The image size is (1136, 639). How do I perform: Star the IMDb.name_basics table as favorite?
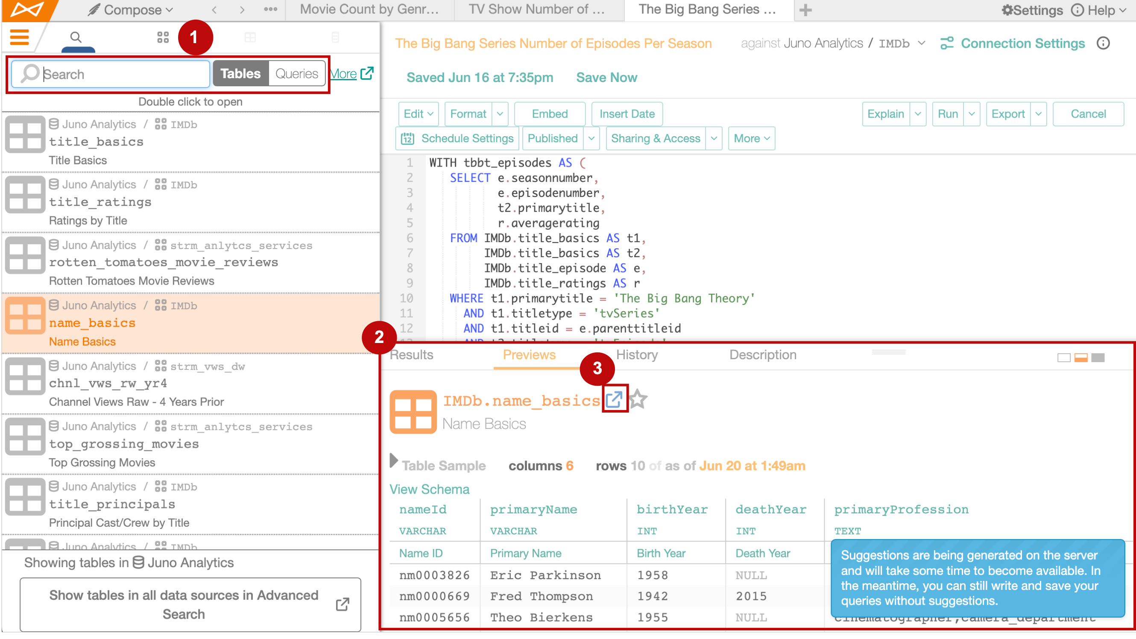[x=637, y=399]
